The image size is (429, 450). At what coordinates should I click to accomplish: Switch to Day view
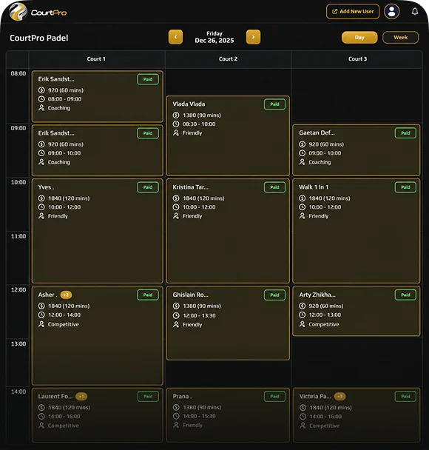click(359, 37)
